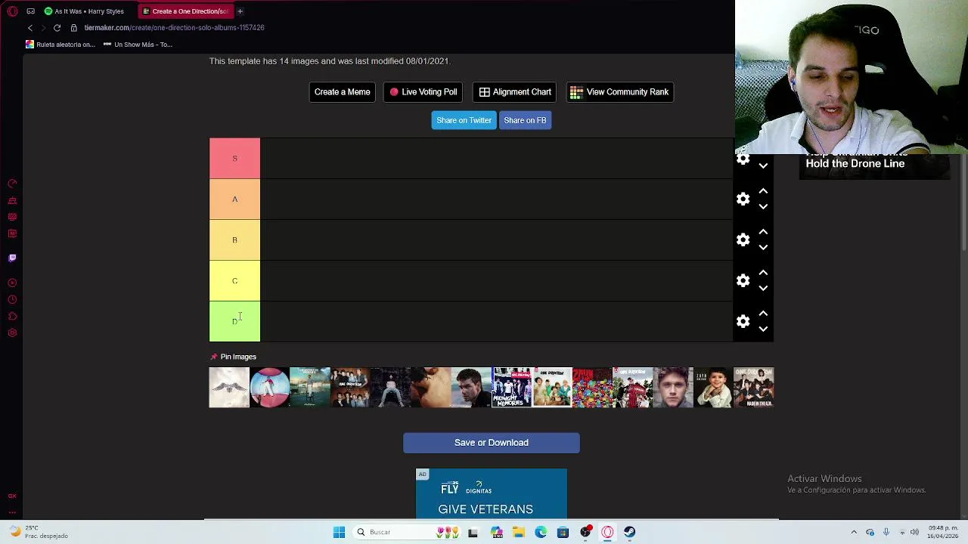The height and width of the screenshot is (544, 968).
Task: Select the Made in the A.M. album image
Action: [754, 388]
